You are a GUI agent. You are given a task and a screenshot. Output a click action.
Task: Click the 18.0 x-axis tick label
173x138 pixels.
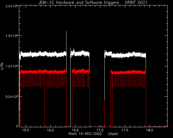tap(149, 130)
